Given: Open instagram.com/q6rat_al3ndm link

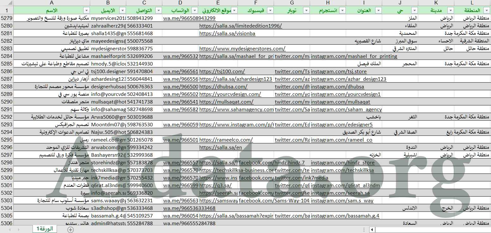Looking at the screenshot, I should [x=345, y=186].
